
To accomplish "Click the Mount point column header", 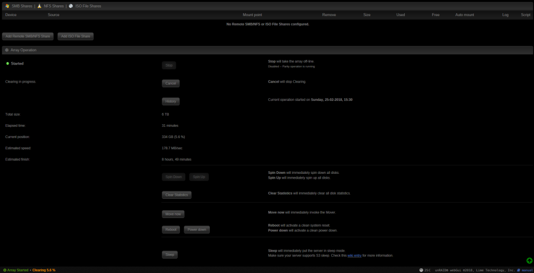I will (x=253, y=15).
